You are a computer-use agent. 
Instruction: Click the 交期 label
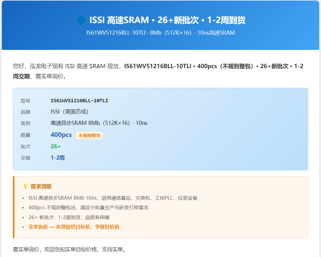point(25,158)
